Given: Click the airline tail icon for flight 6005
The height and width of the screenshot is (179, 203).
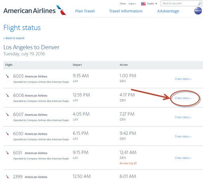Looking at the screenshot, I should click(x=8, y=76).
